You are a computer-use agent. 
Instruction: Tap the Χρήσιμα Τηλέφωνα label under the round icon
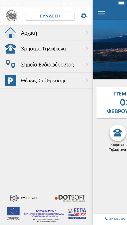118,147
